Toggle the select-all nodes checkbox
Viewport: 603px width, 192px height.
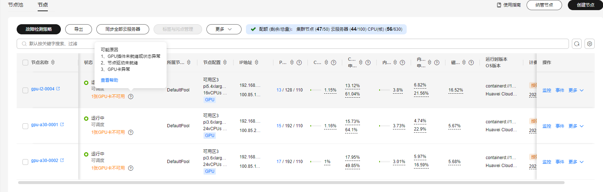[x=25, y=63]
